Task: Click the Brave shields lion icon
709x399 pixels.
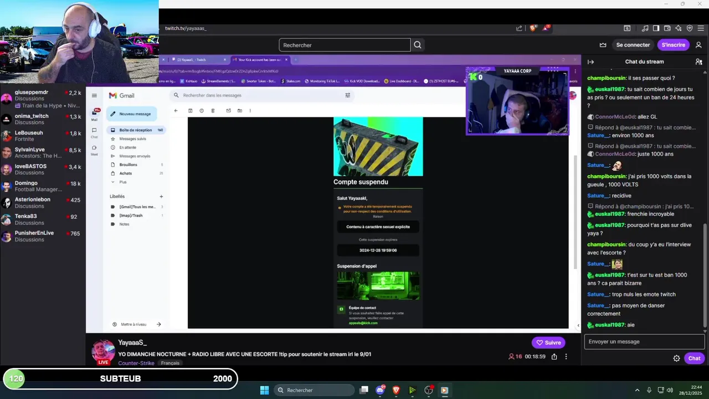Action: tap(533, 28)
